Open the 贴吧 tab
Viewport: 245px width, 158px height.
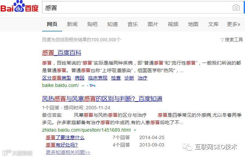[x=92, y=24]
